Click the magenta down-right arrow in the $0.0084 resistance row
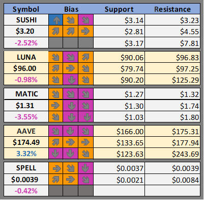Image resolution: width=204 pixels, height=200 pixels. pos(85,180)
